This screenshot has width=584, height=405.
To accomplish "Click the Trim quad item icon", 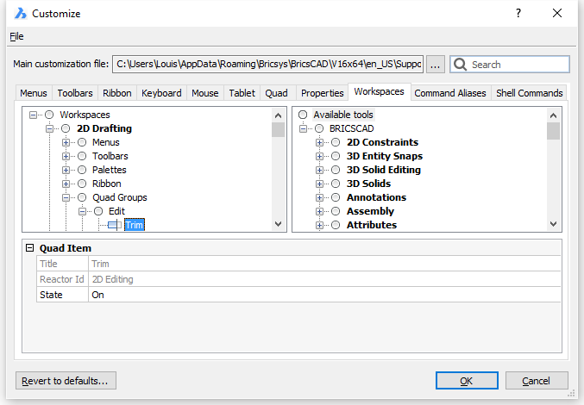I will point(115,225).
